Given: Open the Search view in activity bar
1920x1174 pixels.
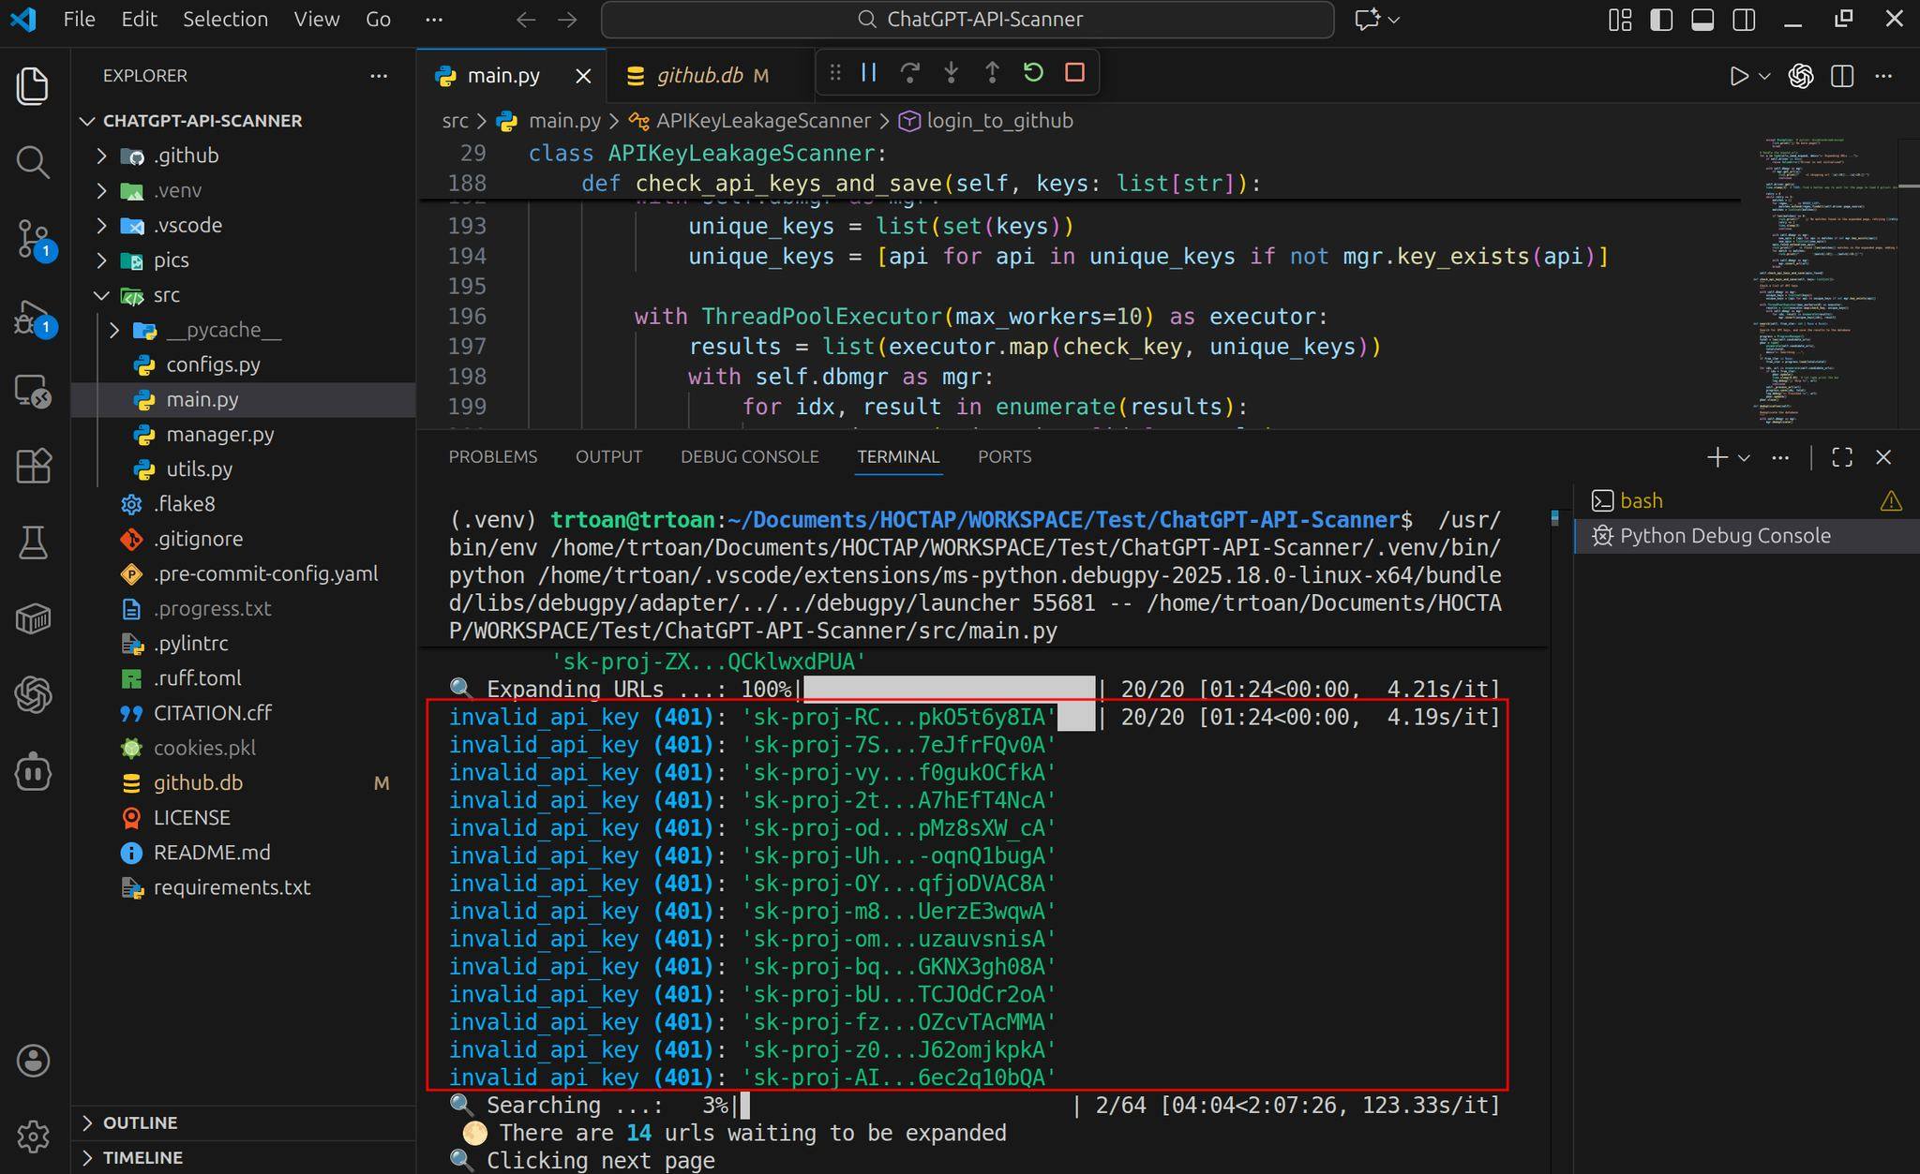Looking at the screenshot, I should click(33, 162).
